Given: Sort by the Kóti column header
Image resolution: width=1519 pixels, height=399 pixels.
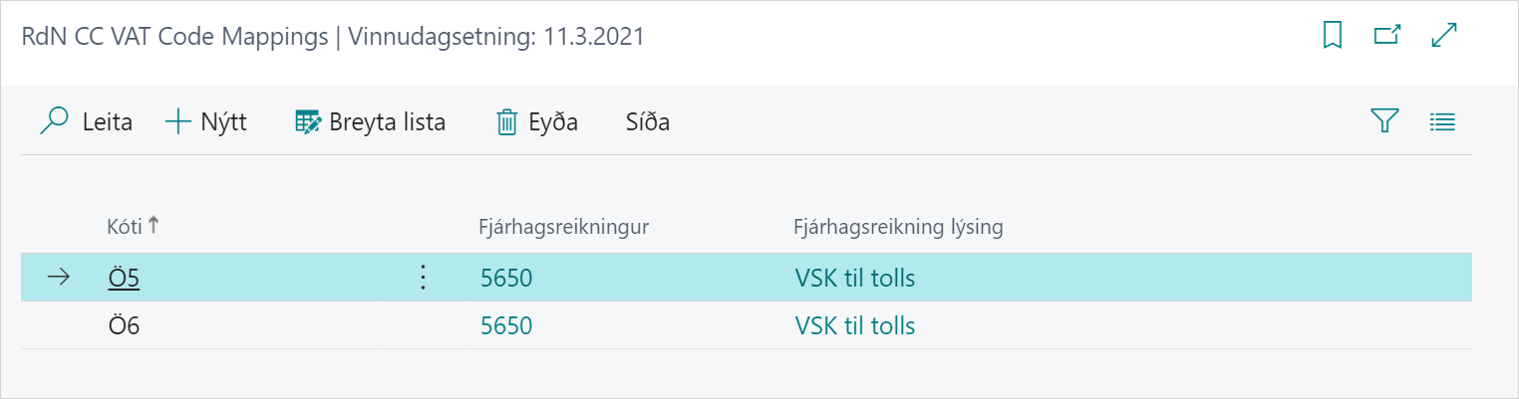Looking at the screenshot, I should tap(126, 227).
